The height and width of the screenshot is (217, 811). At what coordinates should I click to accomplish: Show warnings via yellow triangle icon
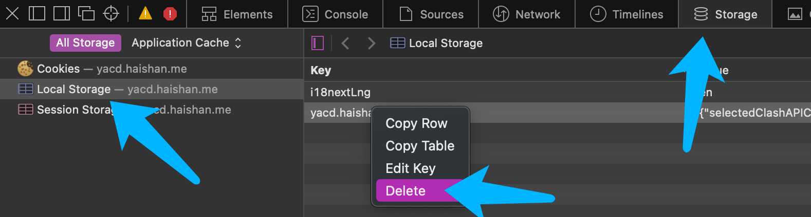(145, 13)
